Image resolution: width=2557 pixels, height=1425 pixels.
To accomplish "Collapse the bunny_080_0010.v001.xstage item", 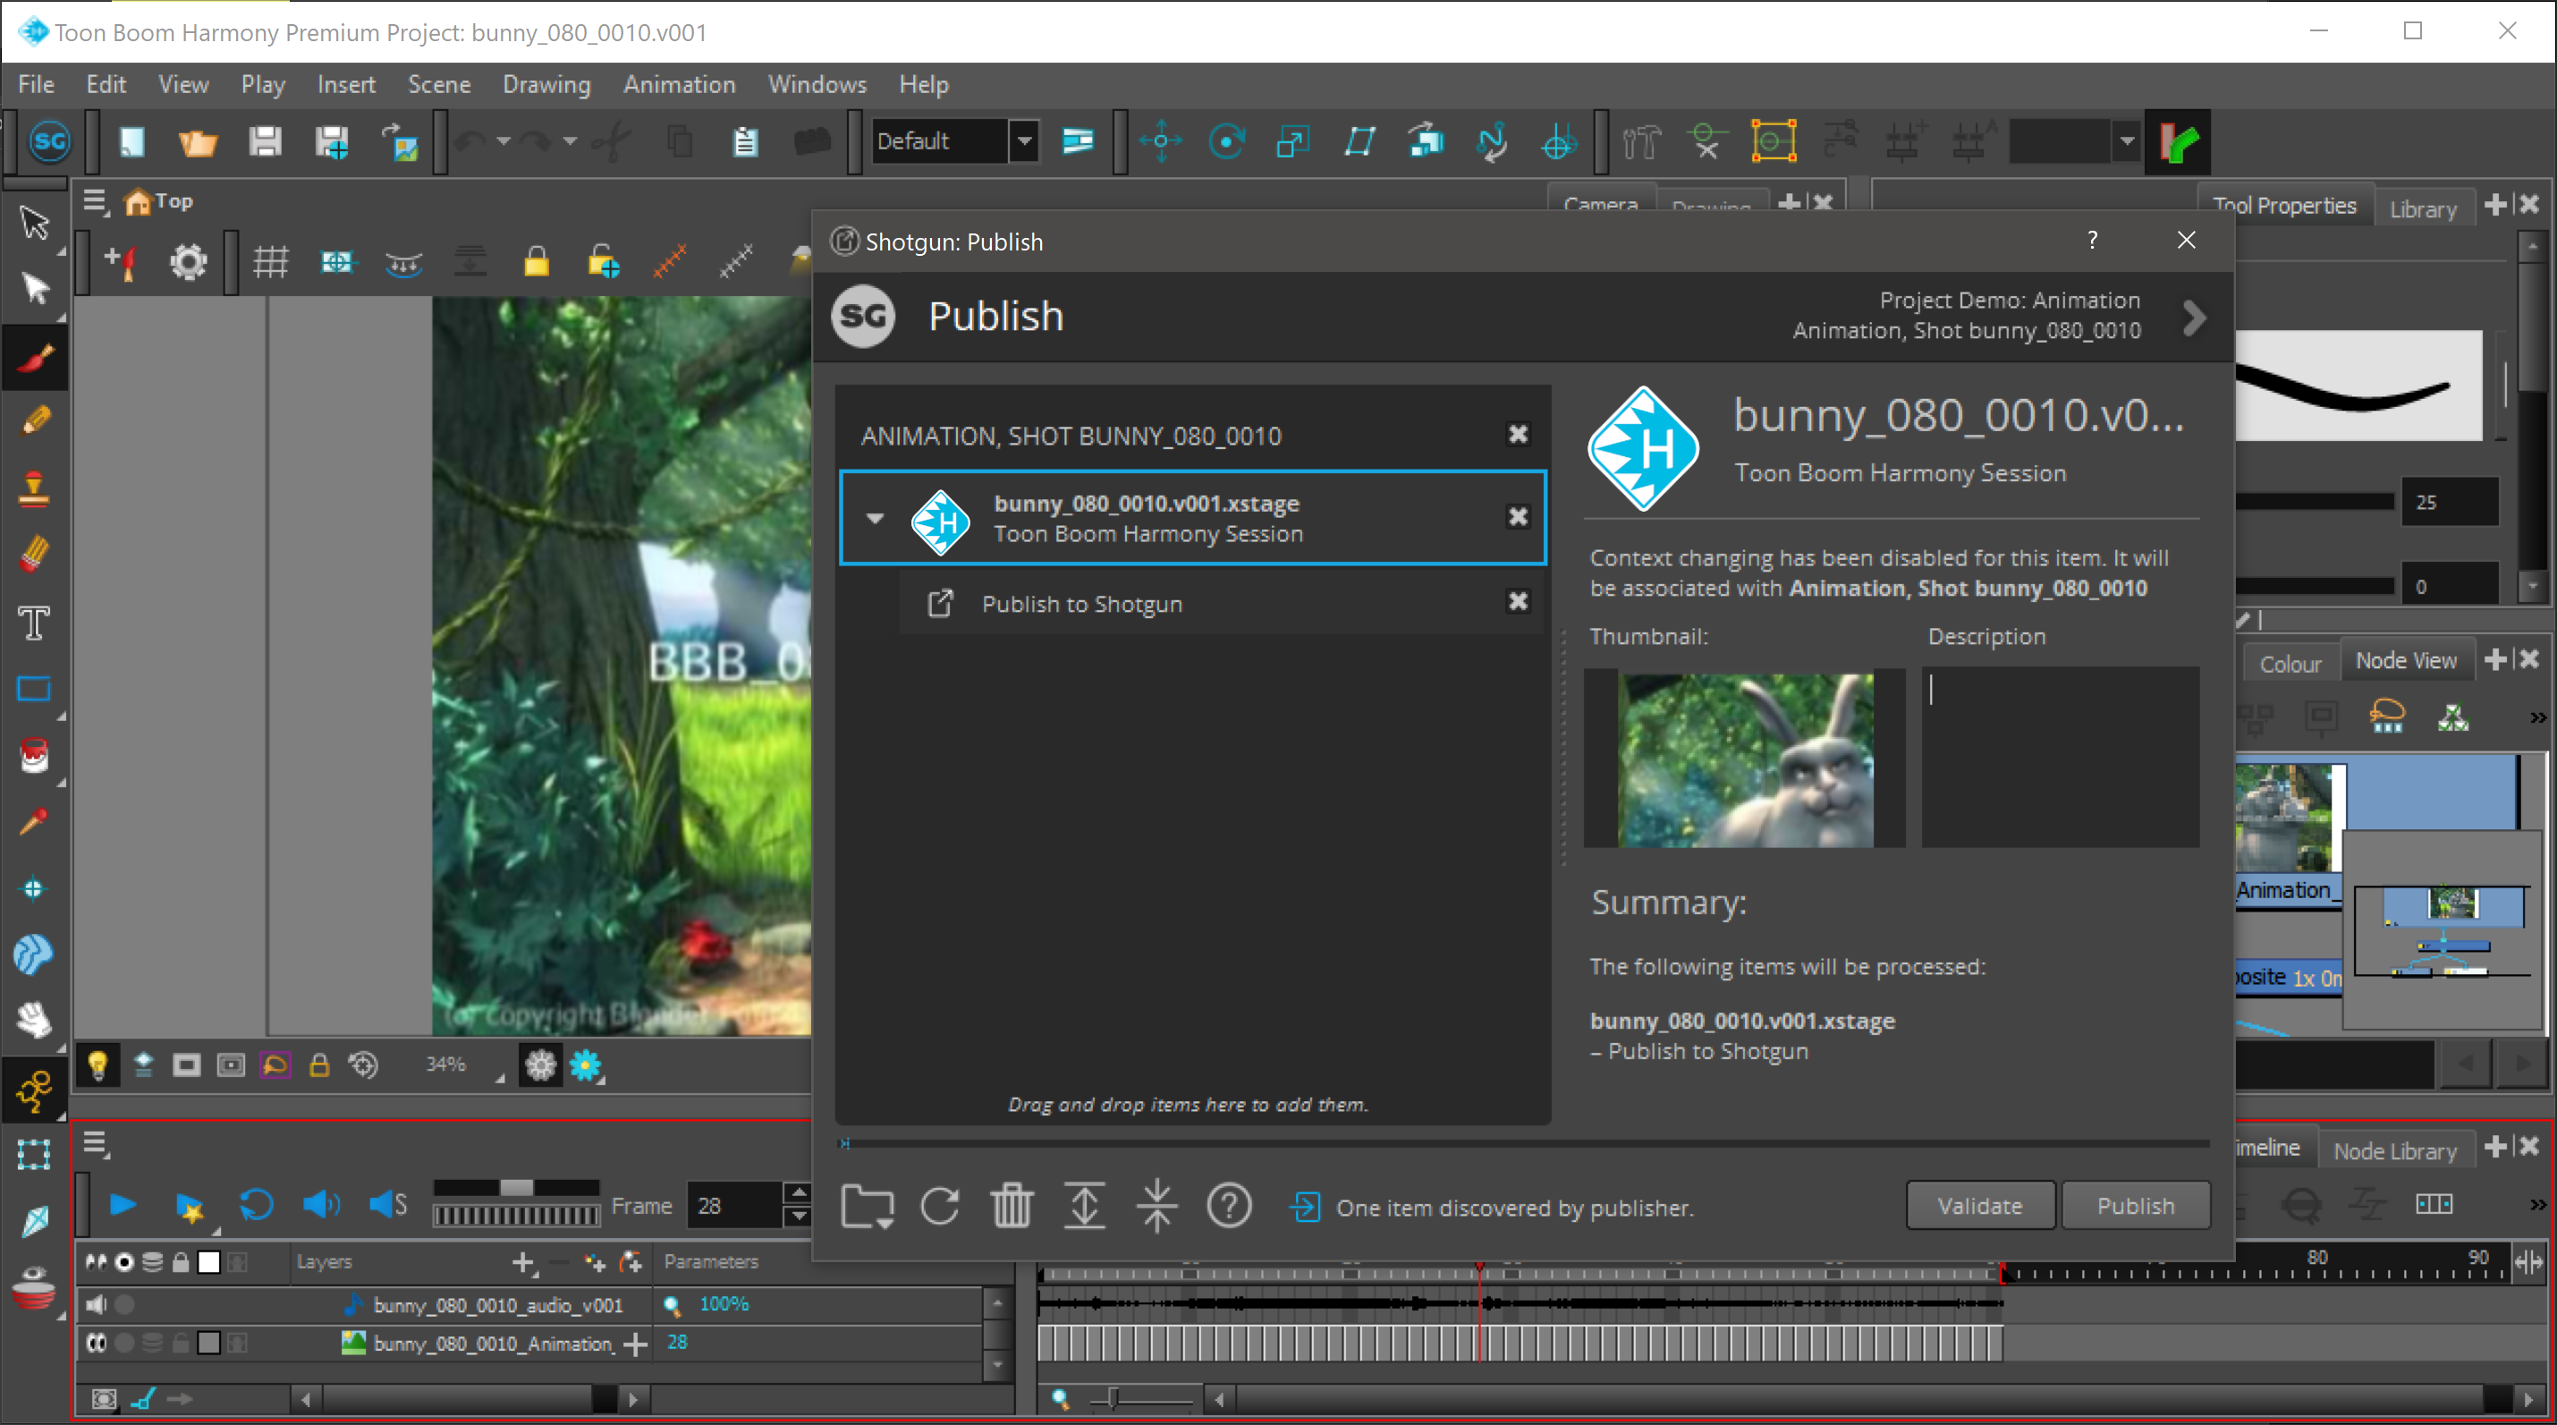I will [875, 518].
